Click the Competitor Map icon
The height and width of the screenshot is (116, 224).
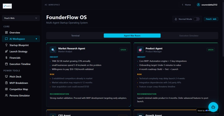[x=6, y=89]
